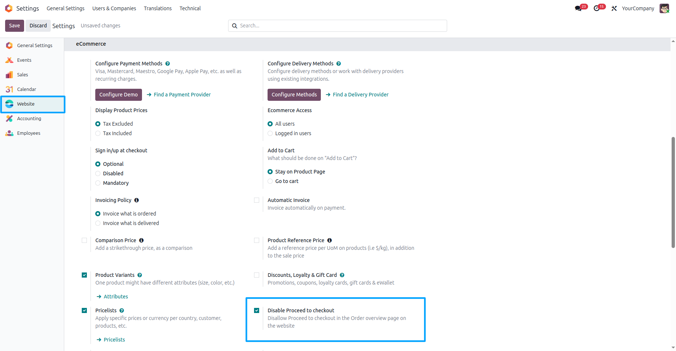Viewport: 676px width, 351px height.
Task: Click the Configure Demo button
Action: tap(118, 95)
